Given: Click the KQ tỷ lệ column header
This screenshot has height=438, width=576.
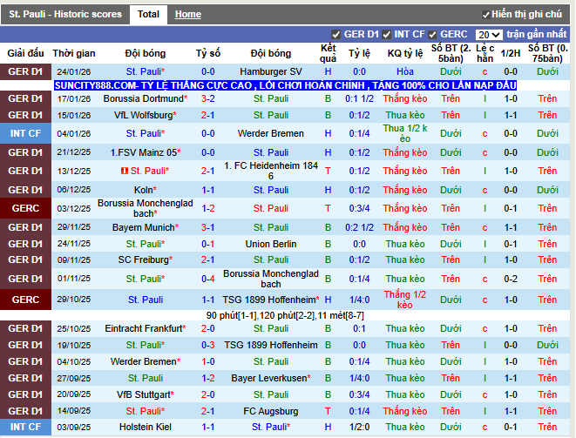Looking at the screenshot, I should (x=405, y=54).
